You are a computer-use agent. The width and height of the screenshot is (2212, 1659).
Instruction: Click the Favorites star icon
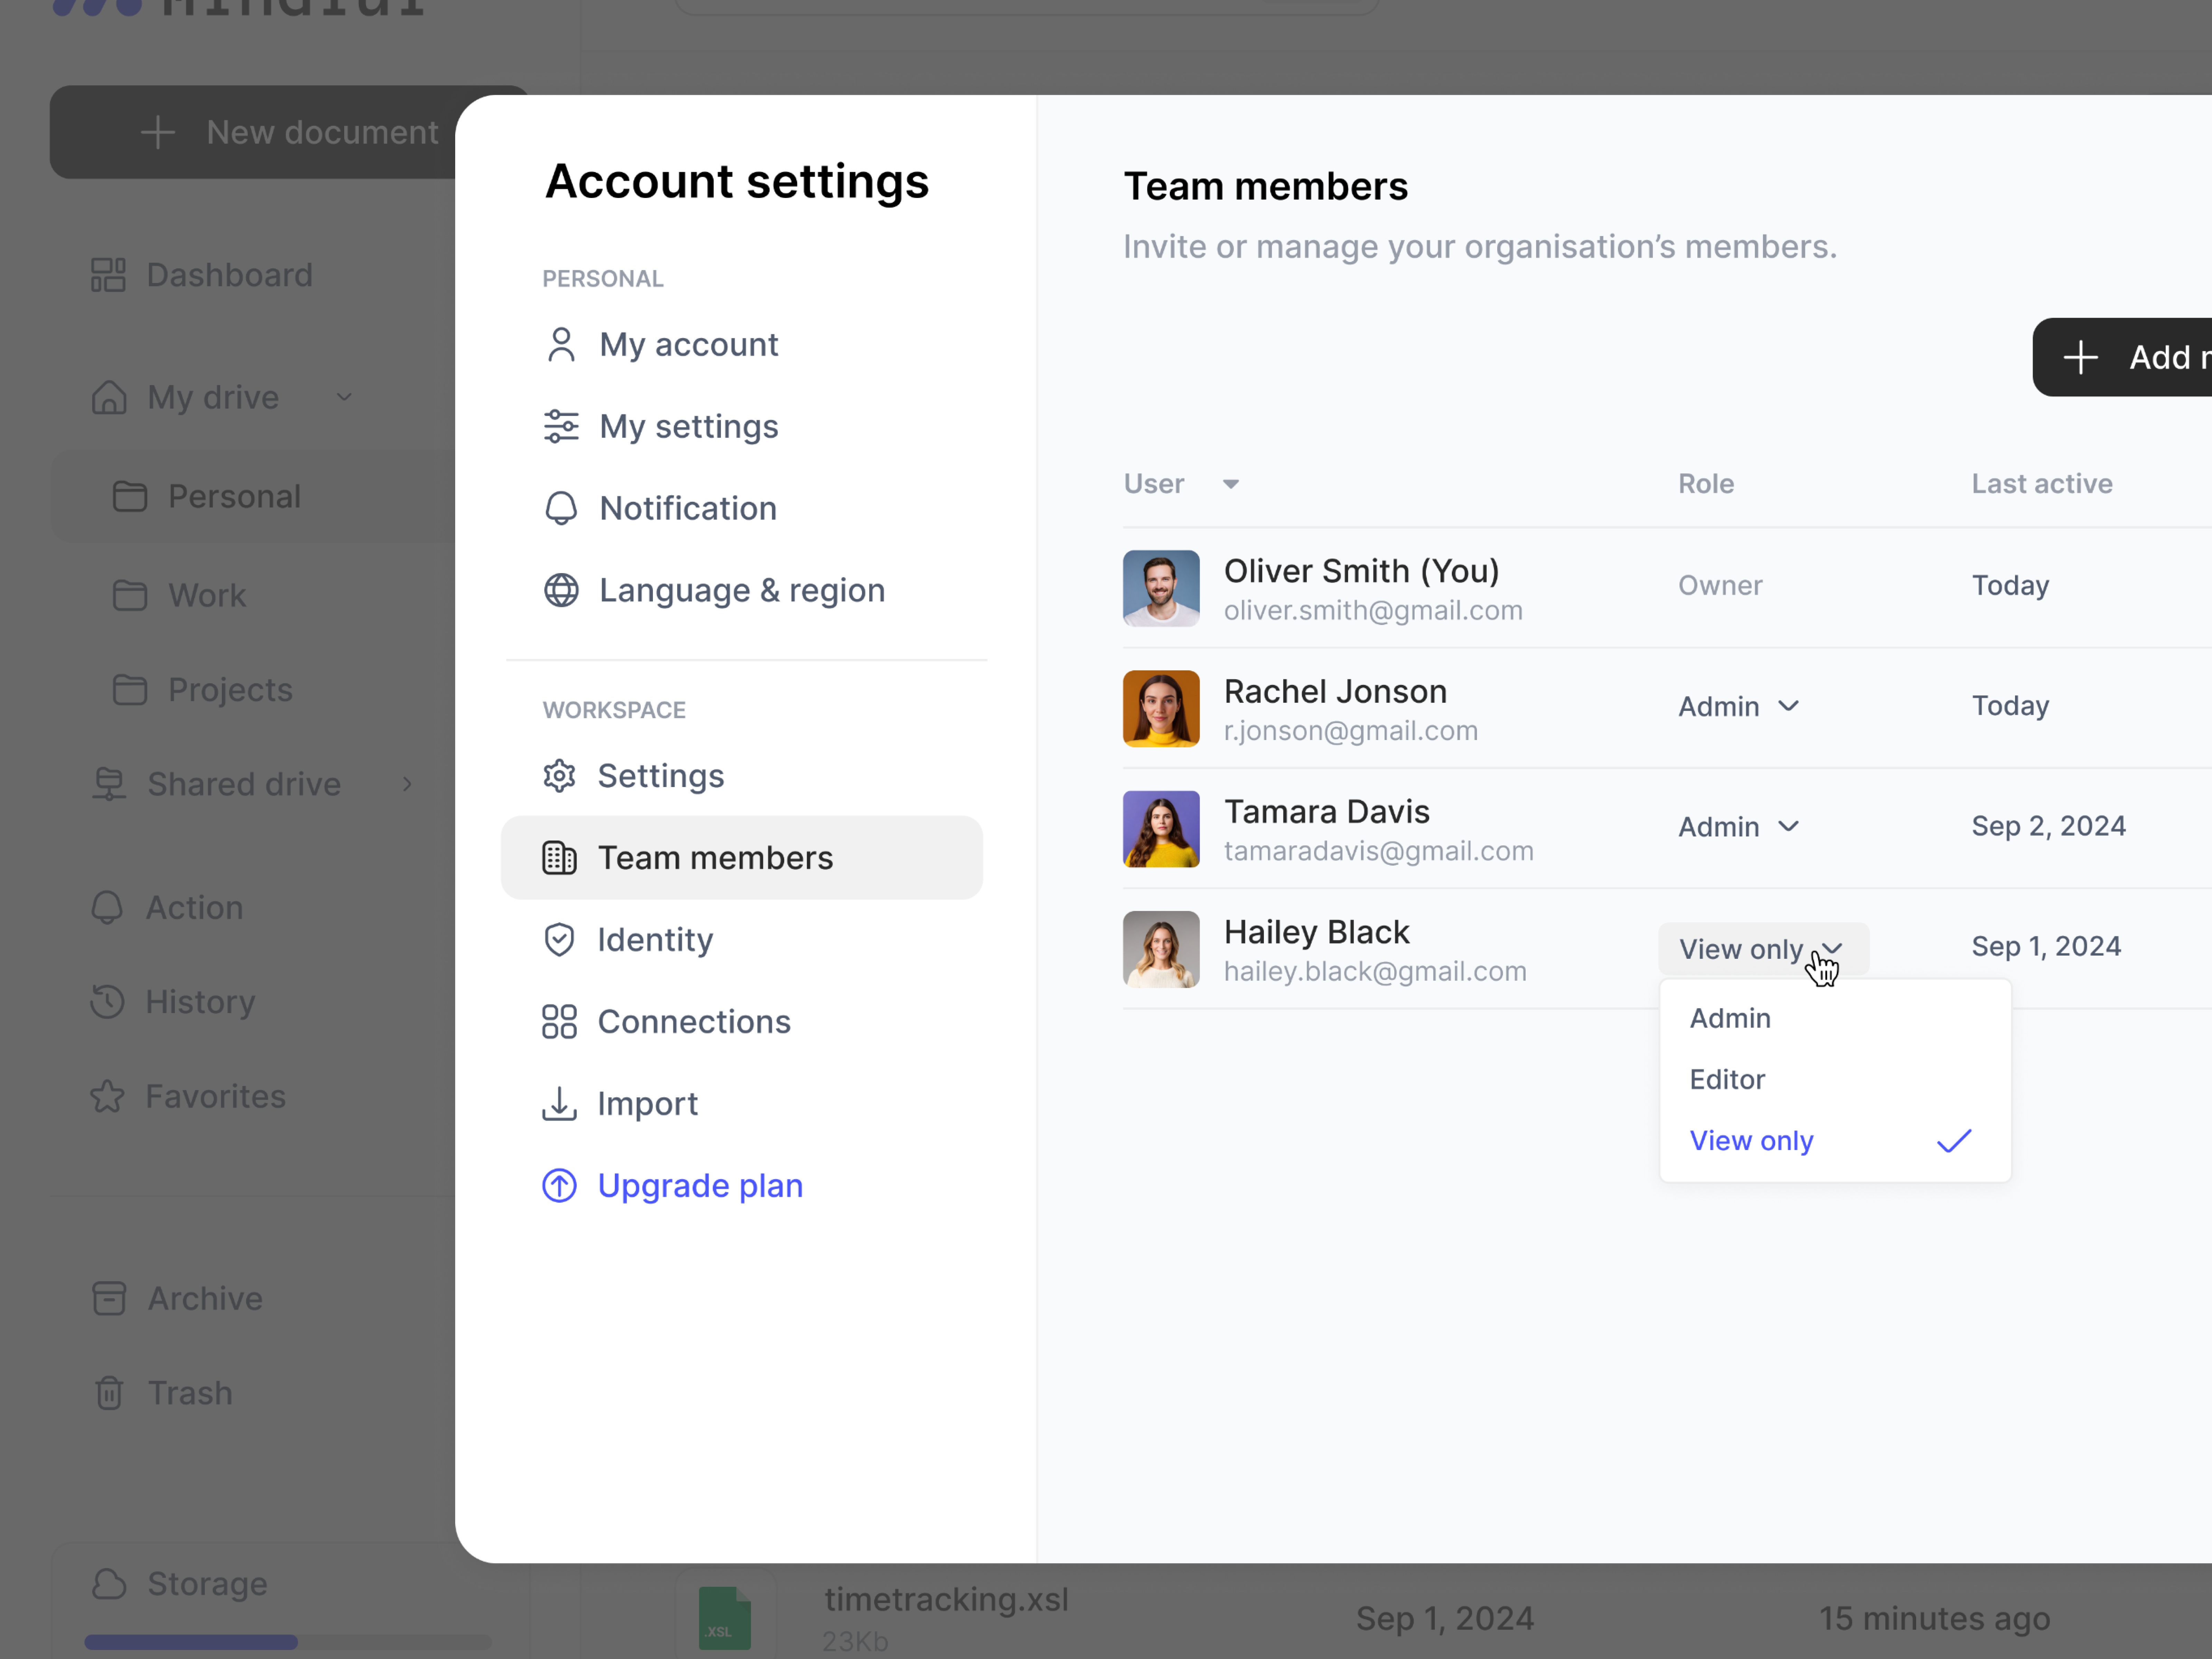[x=107, y=1097]
